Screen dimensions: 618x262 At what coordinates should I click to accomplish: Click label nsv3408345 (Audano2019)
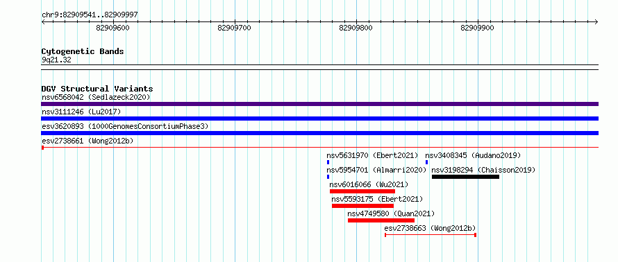[x=473, y=155]
